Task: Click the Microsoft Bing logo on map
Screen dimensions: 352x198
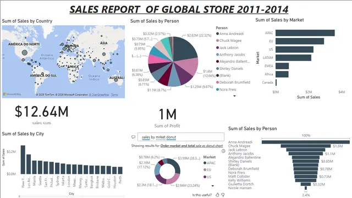Action: pos(12,94)
